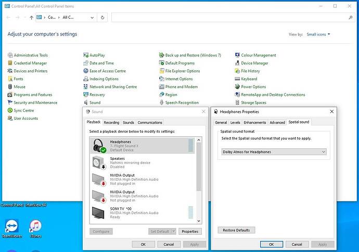Viewport: 359px width, 252px height.
Task: Switch to Recording tab in Sound
Action: (111, 122)
